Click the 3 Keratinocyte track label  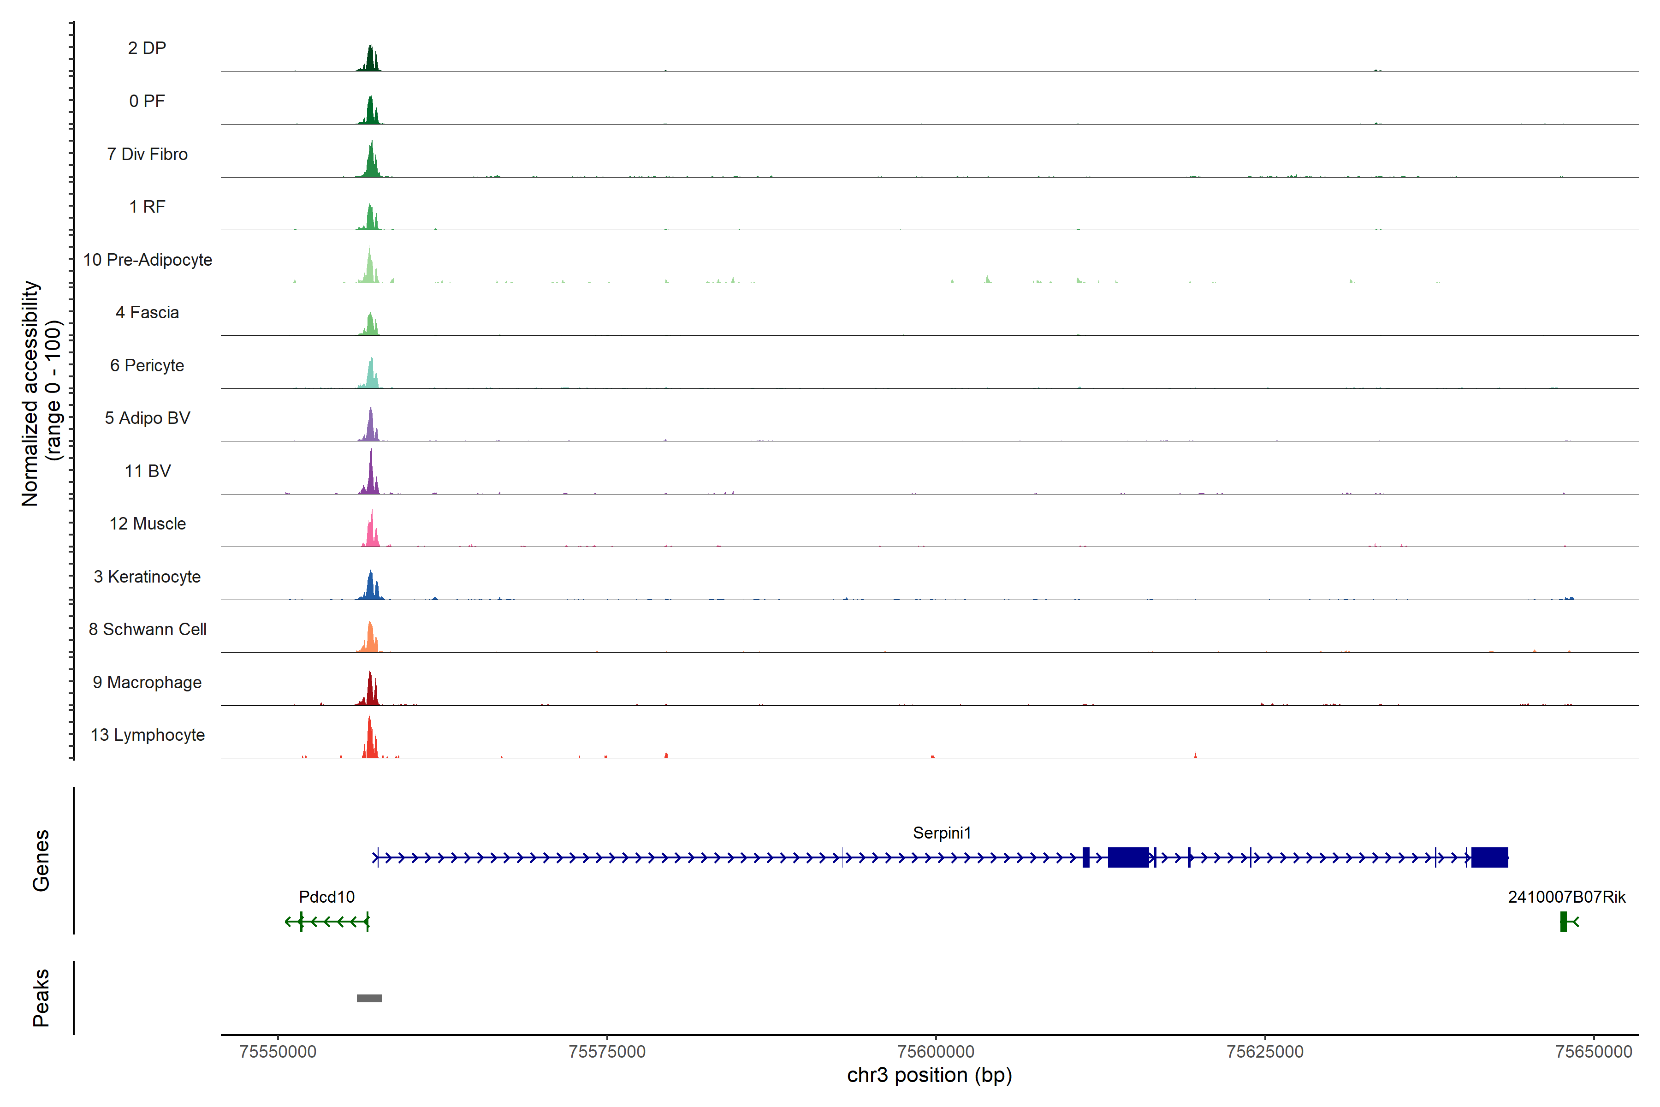148,577
